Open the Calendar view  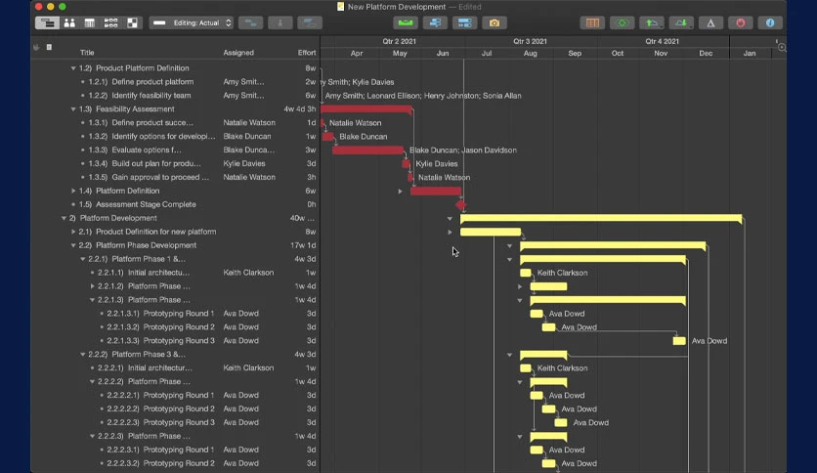coord(90,22)
